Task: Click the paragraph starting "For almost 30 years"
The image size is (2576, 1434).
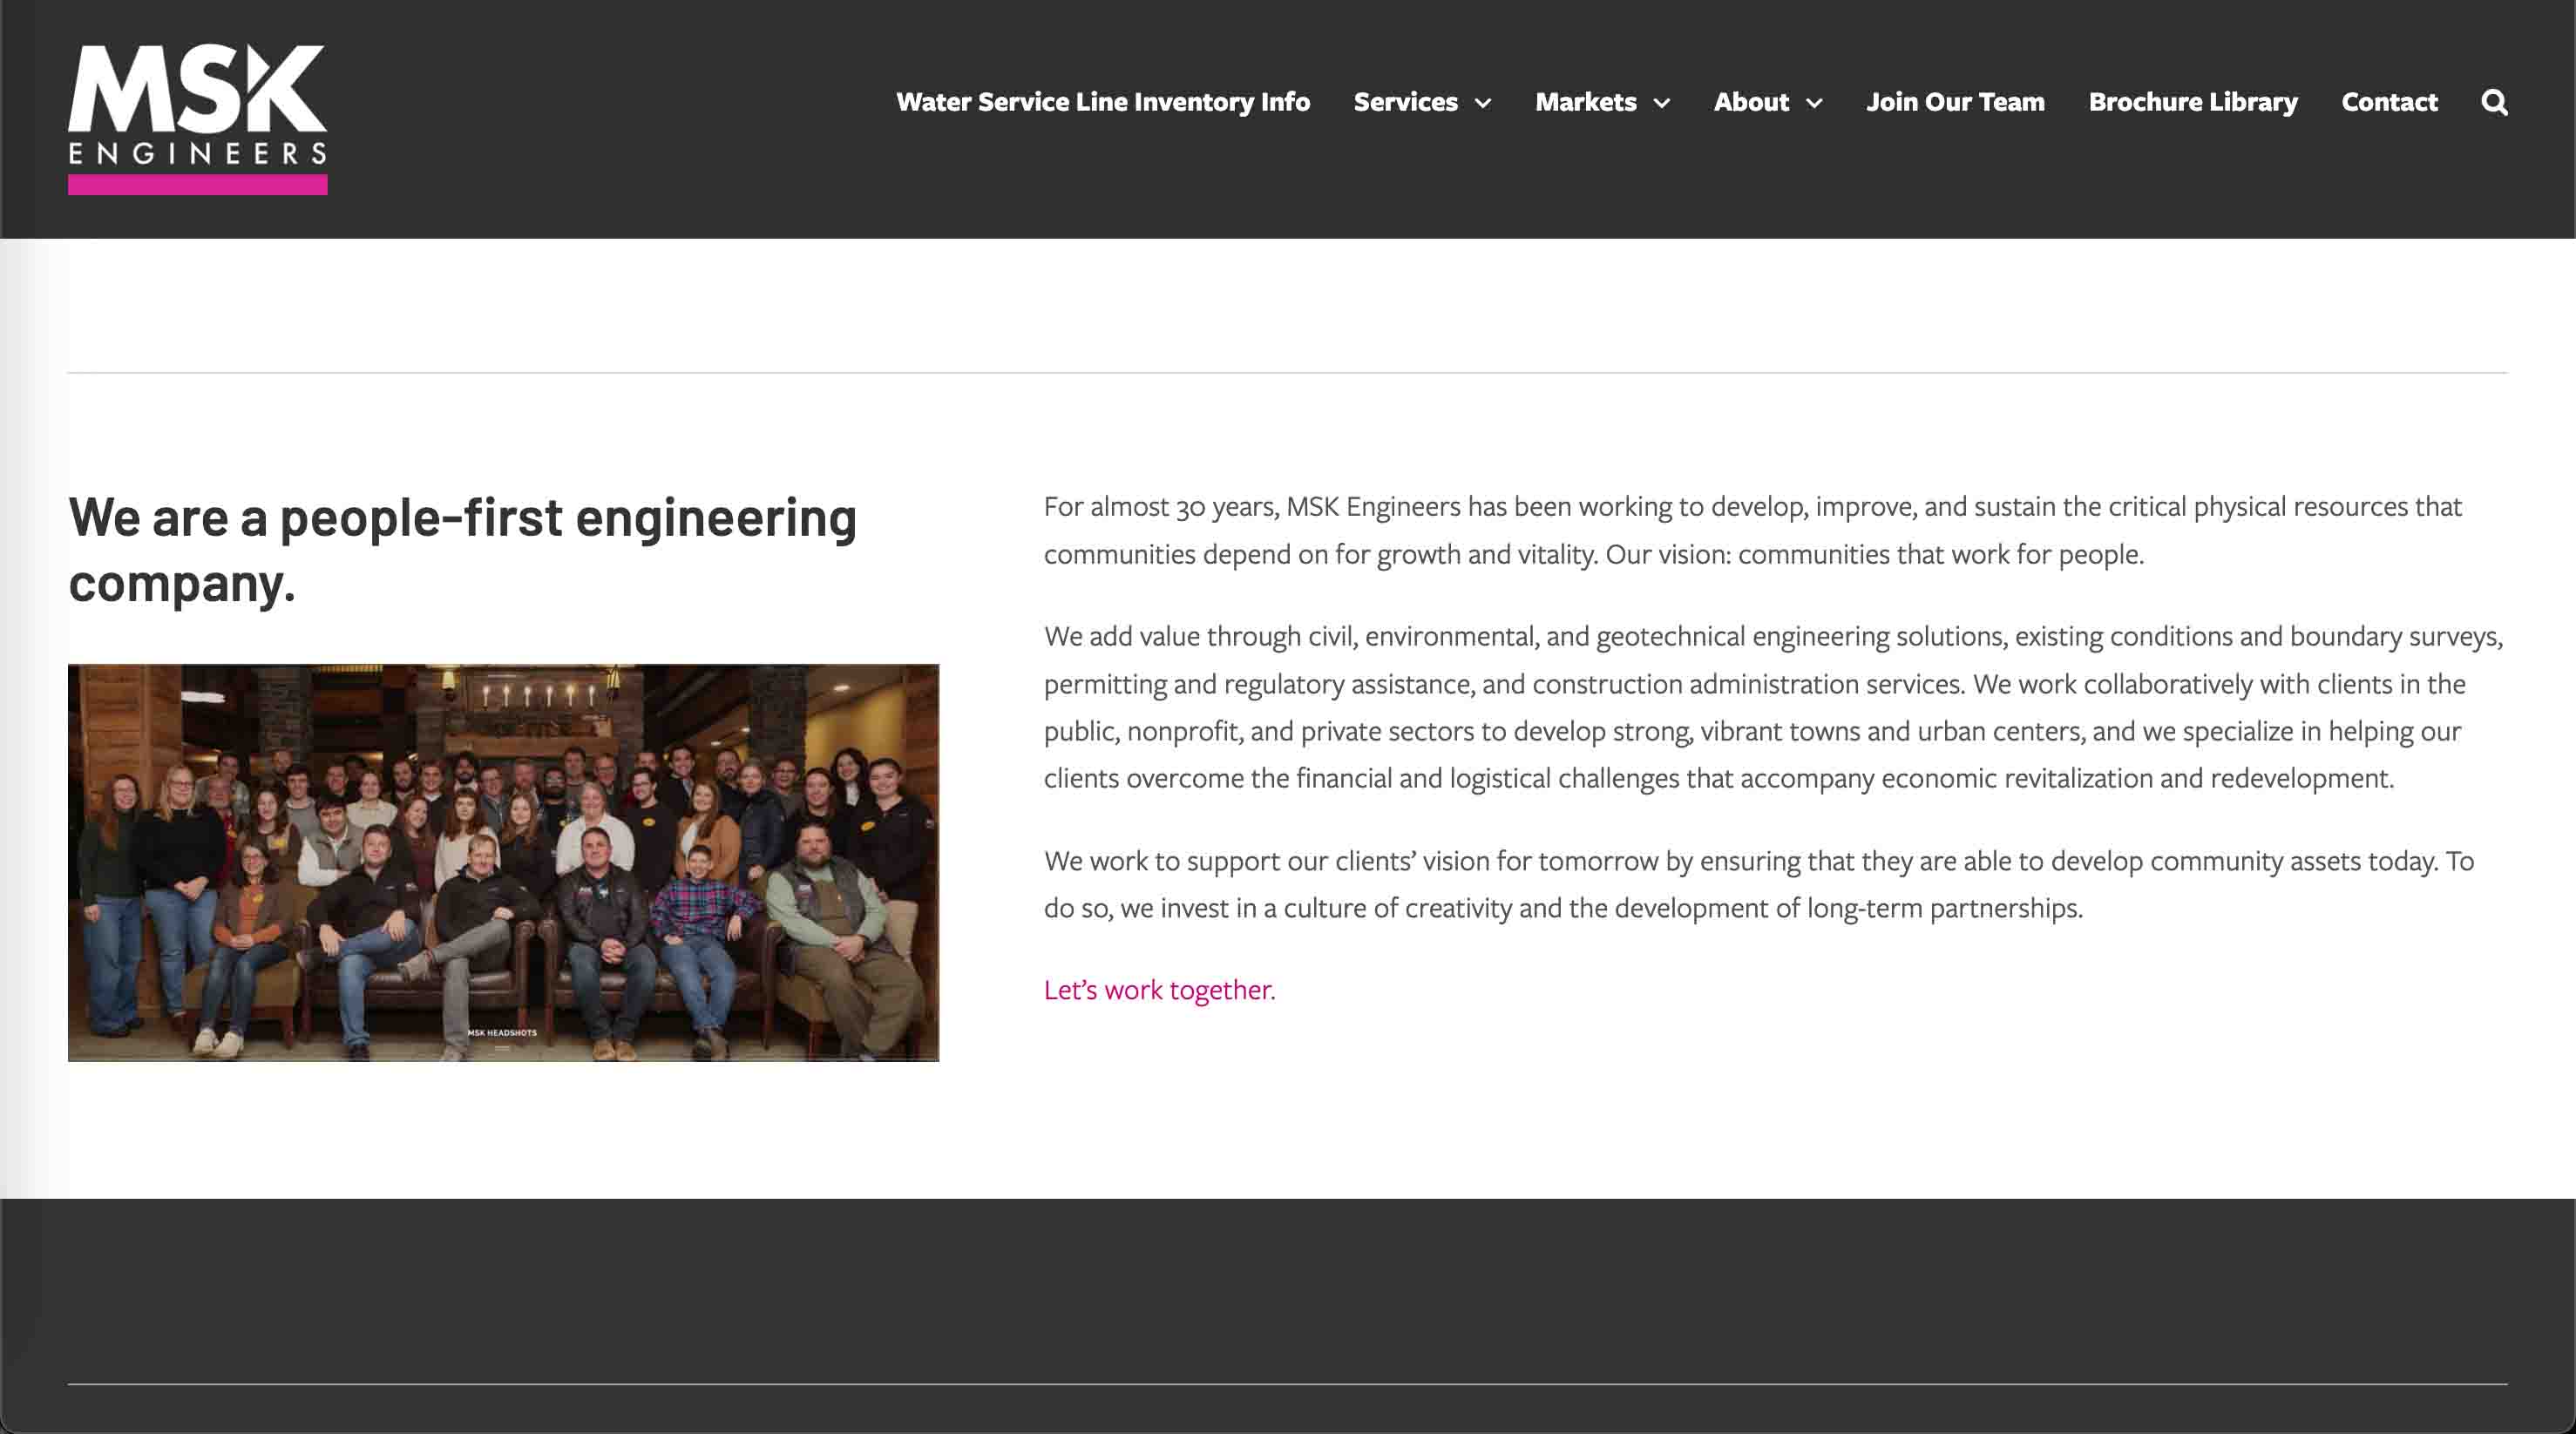Action: (x=1752, y=530)
